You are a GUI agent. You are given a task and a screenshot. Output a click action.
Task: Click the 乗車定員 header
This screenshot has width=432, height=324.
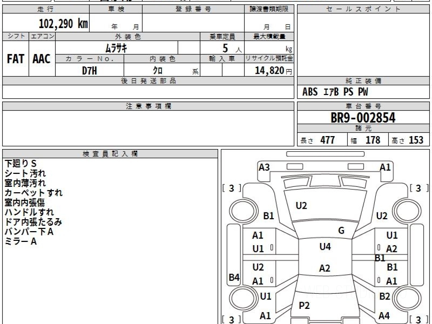pyautogui.click(x=222, y=36)
